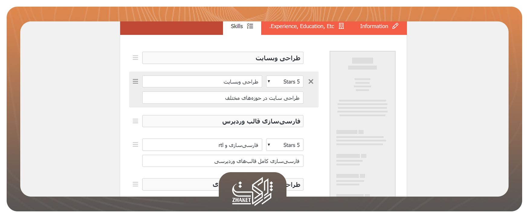This screenshot has height=218, width=527.
Task: Edit skill name field in highlighted row
Action: [202, 82]
